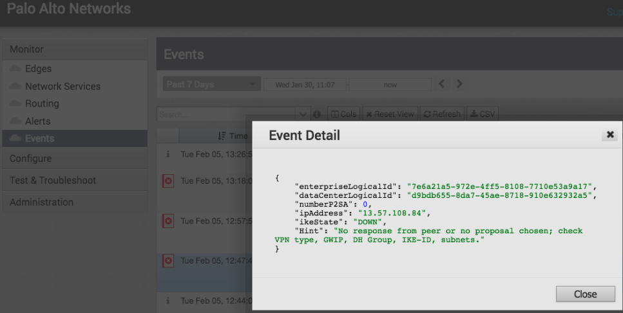Click the cloud icon beside Routing

pyautogui.click(x=15, y=103)
